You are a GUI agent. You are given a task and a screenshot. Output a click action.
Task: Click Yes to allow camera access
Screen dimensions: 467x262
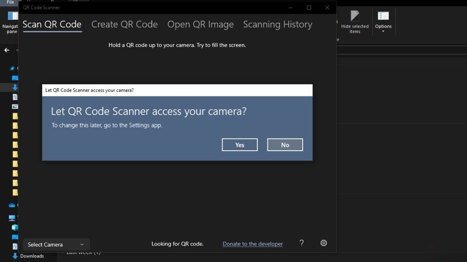click(x=240, y=145)
